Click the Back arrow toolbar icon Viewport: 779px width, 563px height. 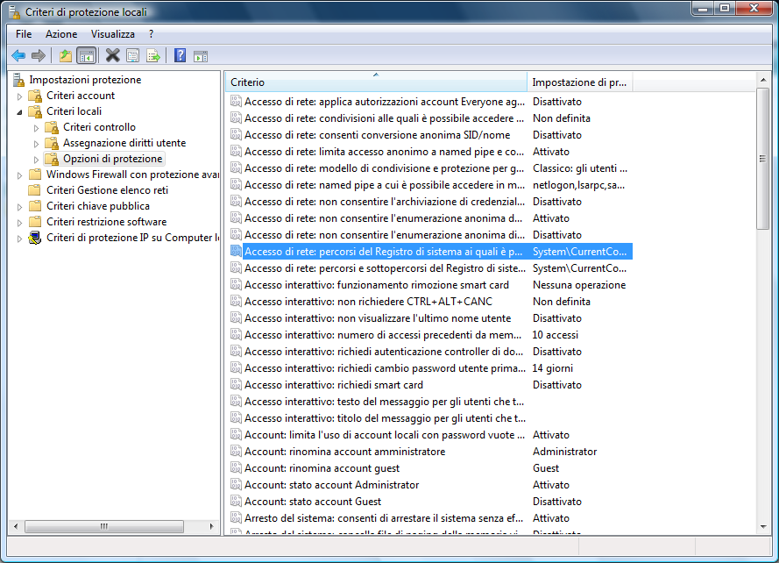click(18, 55)
